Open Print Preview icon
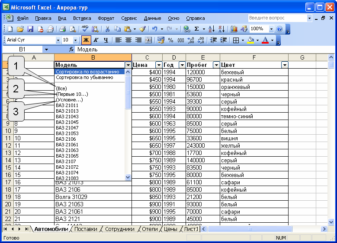337x243 pixels. point(73,29)
